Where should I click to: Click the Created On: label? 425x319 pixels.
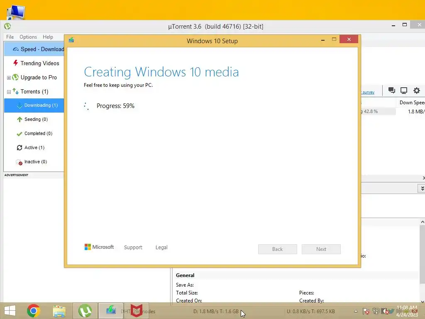coord(189,301)
